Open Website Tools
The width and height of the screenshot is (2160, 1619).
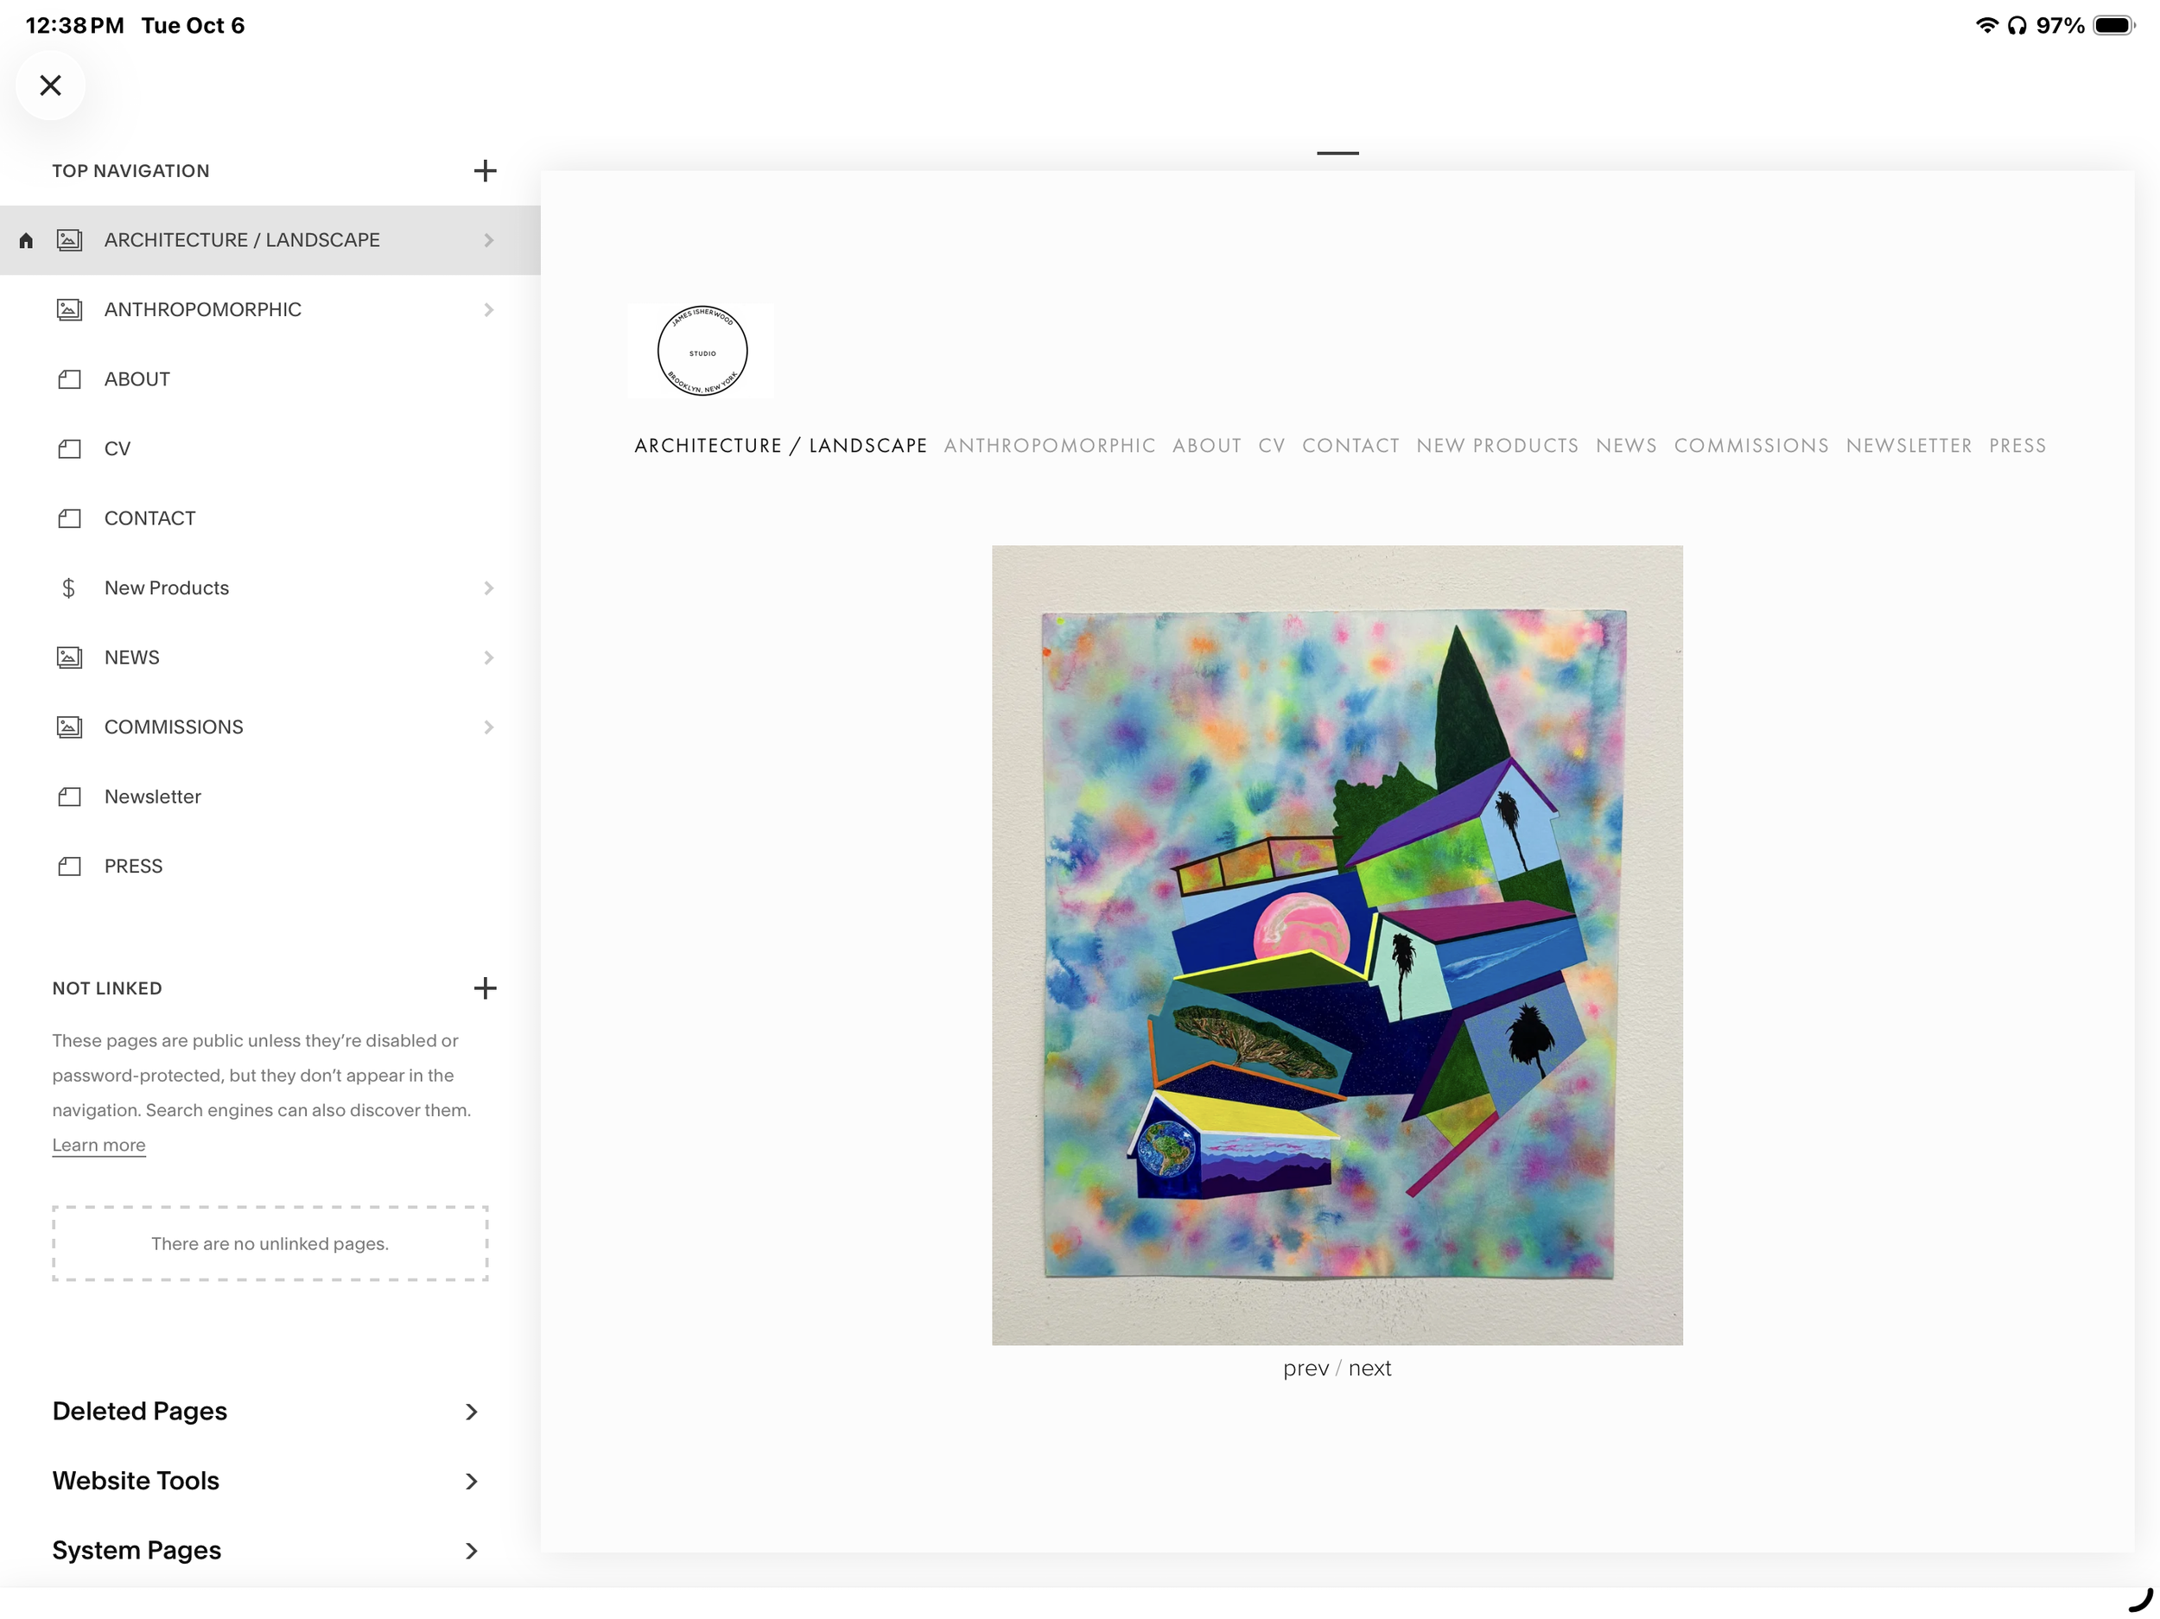click(265, 1481)
